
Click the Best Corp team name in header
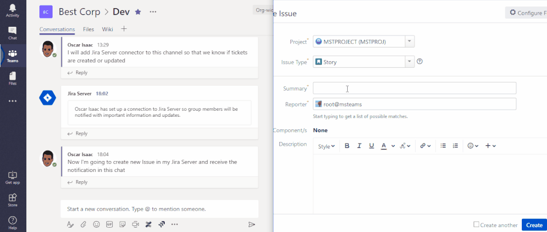click(79, 12)
